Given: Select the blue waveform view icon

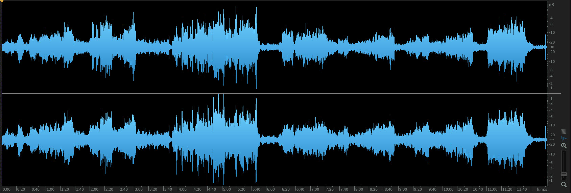Looking at the screenshot, I should (x=564, y=138).
